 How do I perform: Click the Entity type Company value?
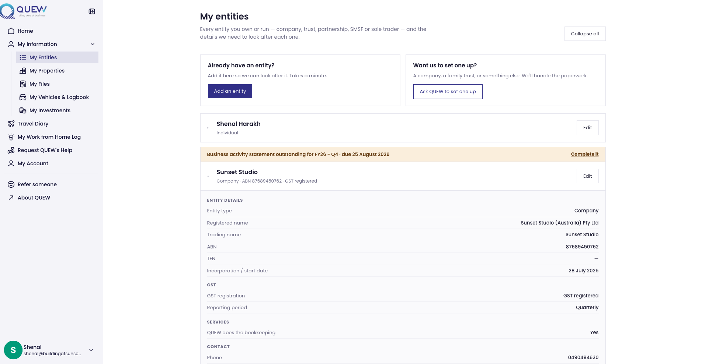tap(586, 211)
